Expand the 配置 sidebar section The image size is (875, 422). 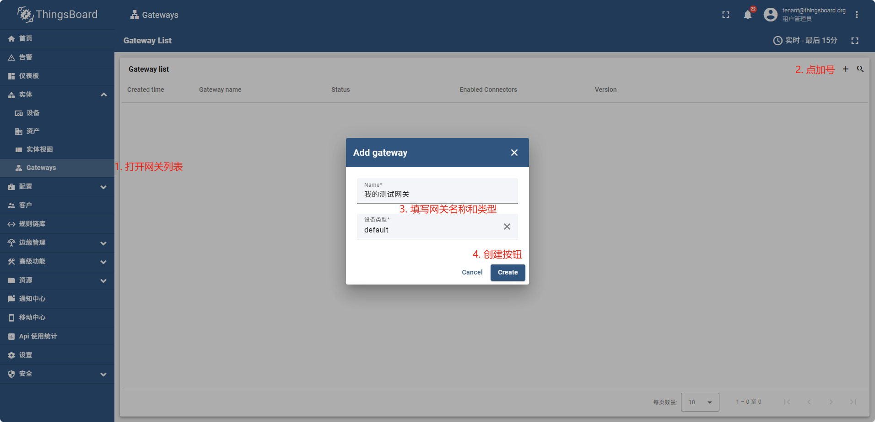click(104, 187)
